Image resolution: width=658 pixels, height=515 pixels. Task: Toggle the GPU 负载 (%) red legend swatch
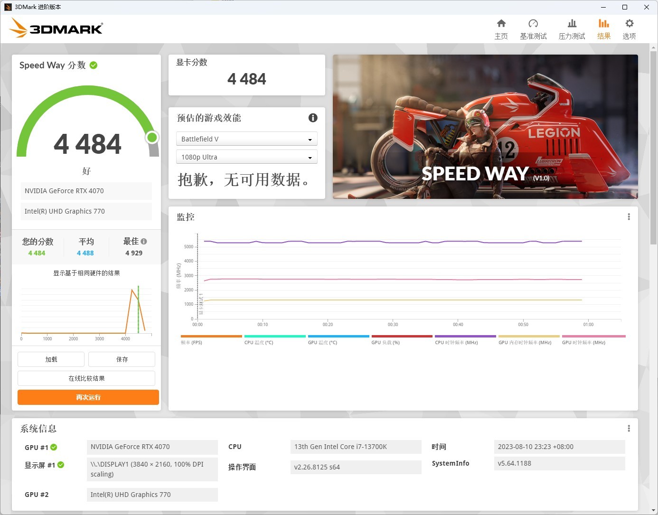[x=402, y=336]
